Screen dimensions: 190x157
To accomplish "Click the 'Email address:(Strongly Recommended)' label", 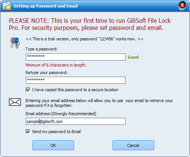I will [61, 114].
